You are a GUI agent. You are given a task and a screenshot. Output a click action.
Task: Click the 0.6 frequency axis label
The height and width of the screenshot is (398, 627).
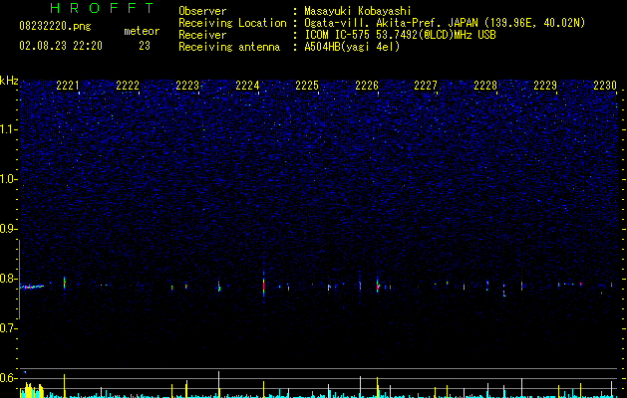pyautogui.click(x=8, y=378)
